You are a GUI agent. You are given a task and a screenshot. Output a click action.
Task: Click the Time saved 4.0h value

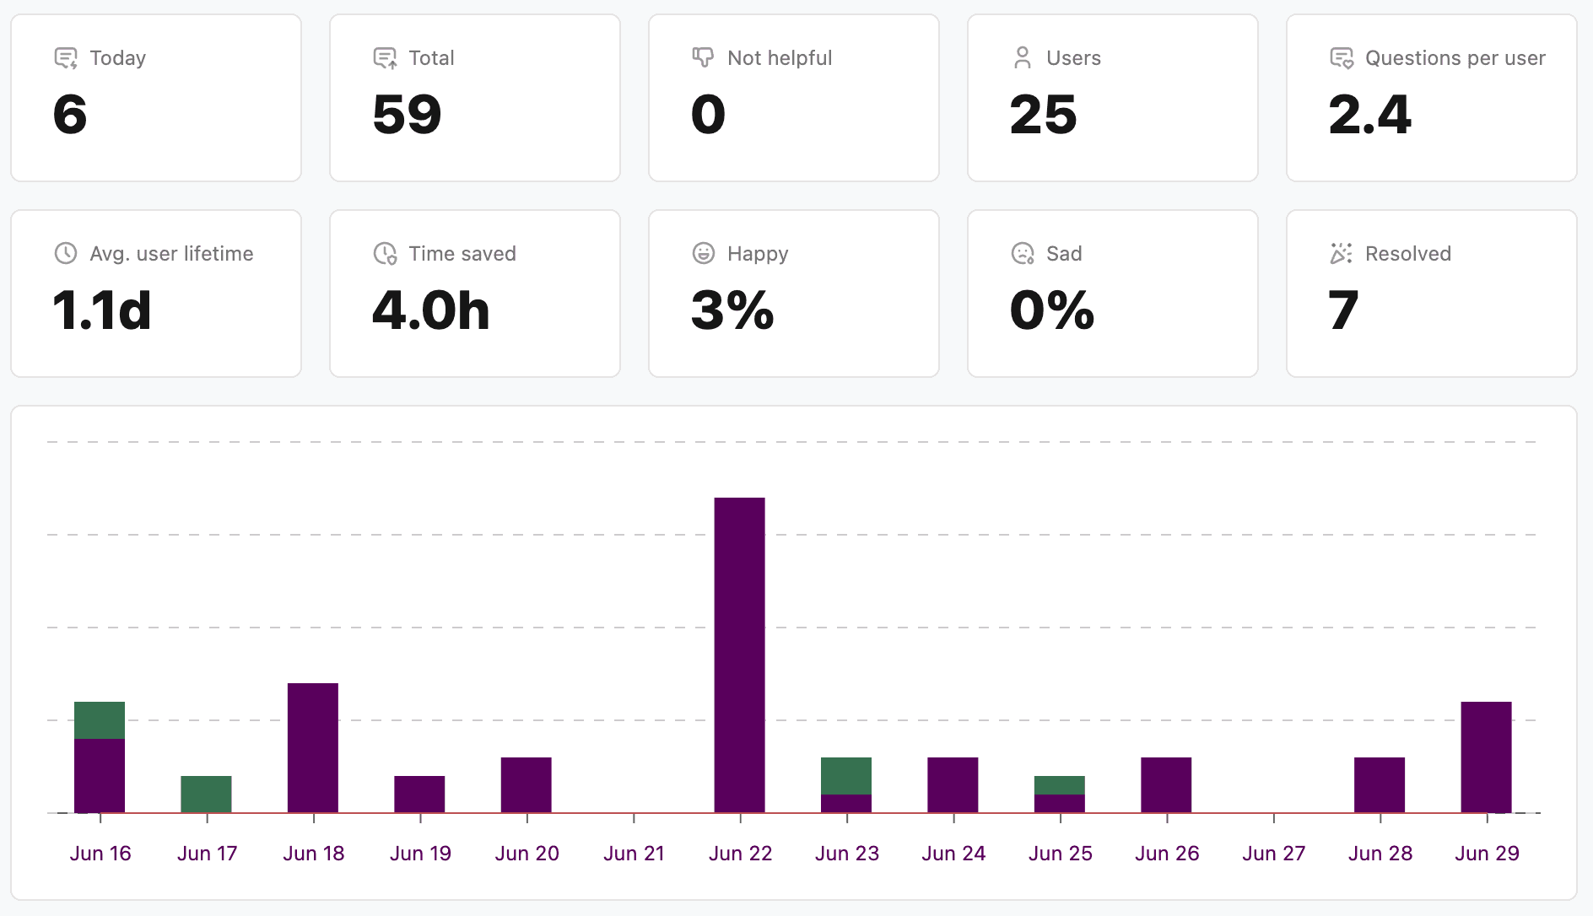tap(431, 310)
